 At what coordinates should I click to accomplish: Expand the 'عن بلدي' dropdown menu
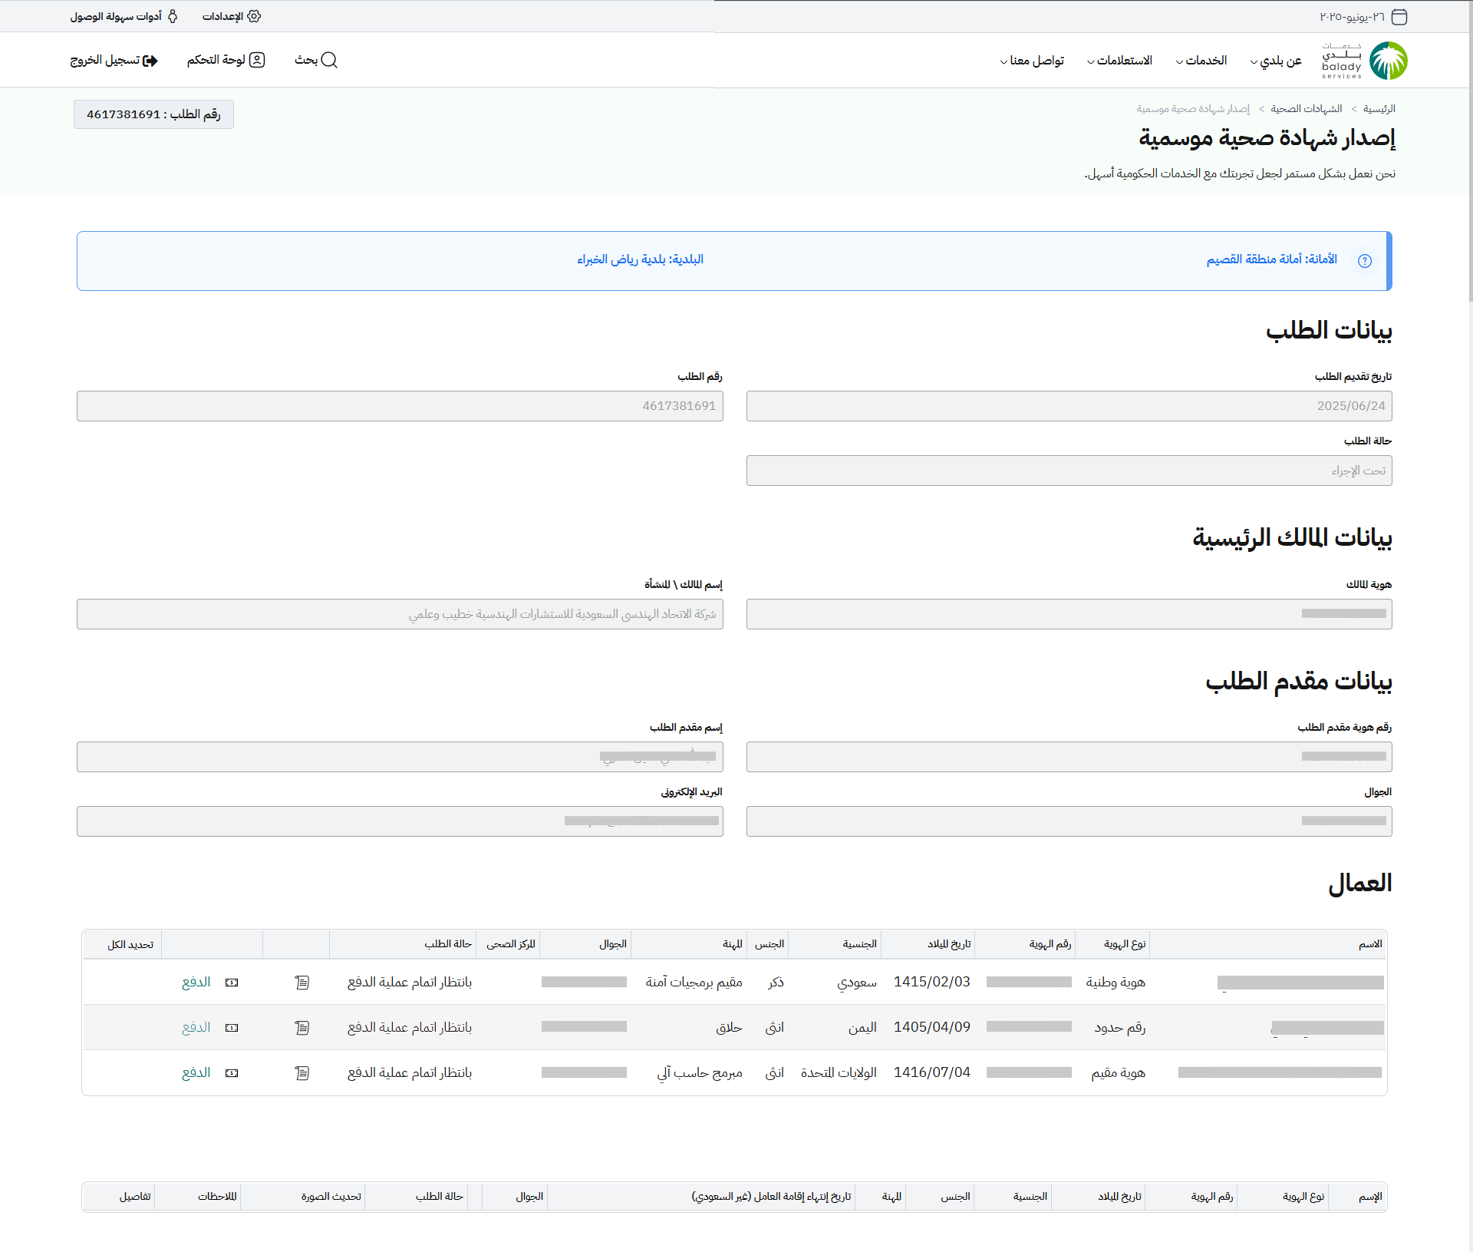tap(1276, 61)
